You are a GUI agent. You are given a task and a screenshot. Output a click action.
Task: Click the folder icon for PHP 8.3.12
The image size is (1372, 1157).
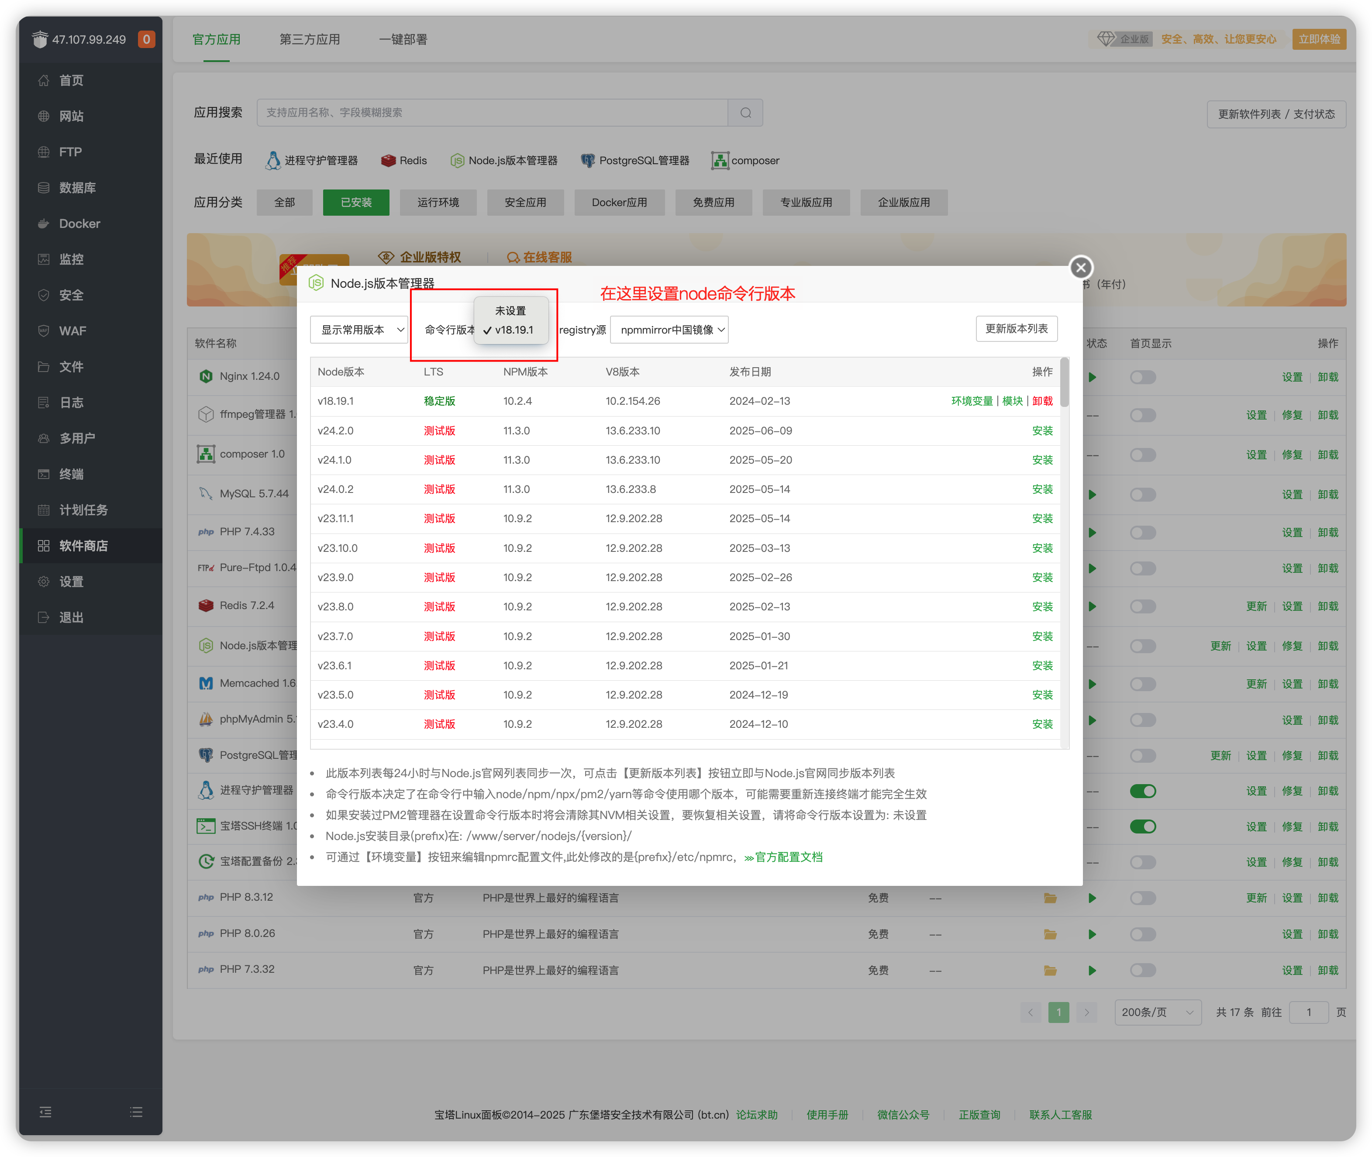pos(1050,898)
